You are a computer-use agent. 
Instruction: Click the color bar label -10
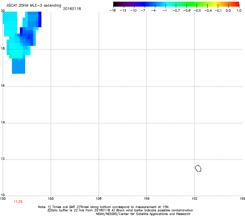(133, 11)
